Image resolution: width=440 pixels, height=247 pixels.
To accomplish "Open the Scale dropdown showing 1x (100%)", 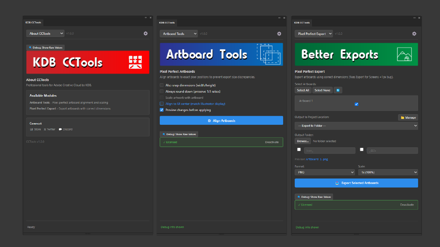I will coord(388,172).
